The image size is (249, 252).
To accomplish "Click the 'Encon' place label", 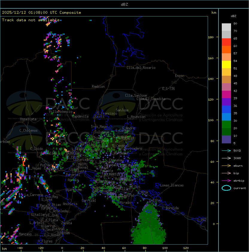I will tap(180, 76).
